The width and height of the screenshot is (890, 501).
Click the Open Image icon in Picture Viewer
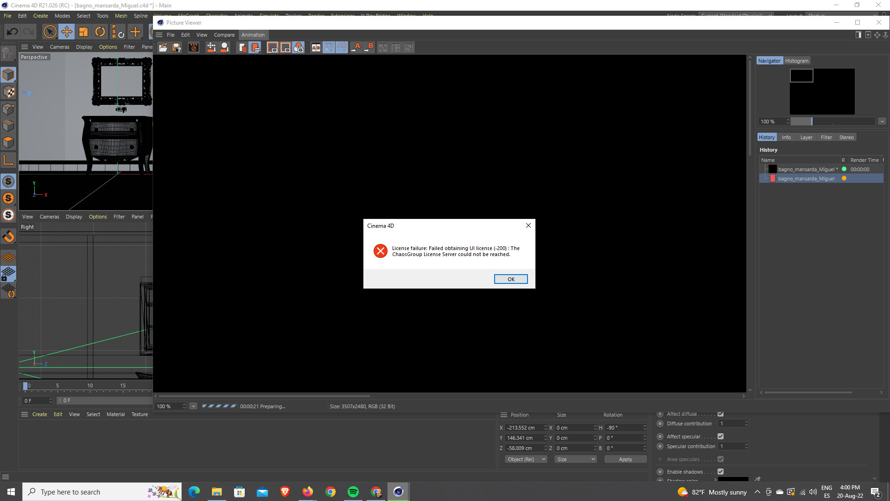[163, 47]
